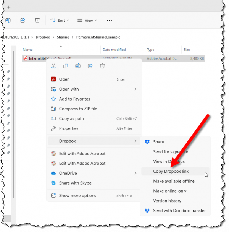Choose Make online-only
This screenshot has width=229, height=232.
(x=175, y=191)
